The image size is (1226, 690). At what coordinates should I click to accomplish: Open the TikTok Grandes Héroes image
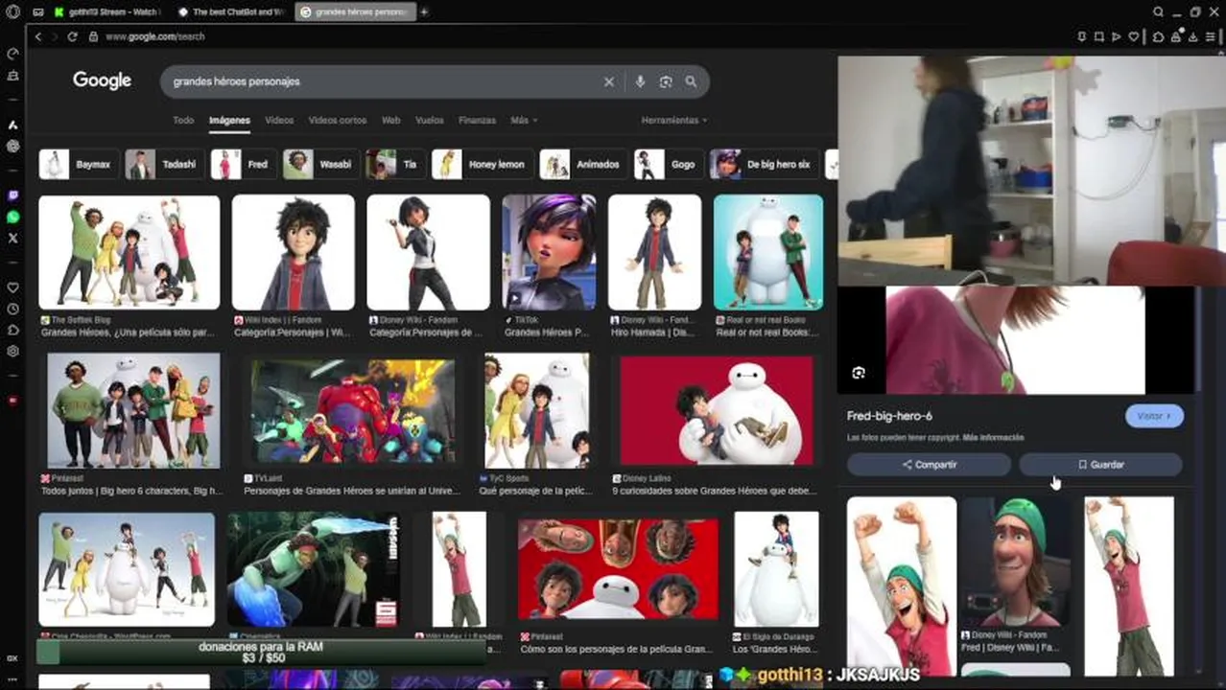point(549,253)
